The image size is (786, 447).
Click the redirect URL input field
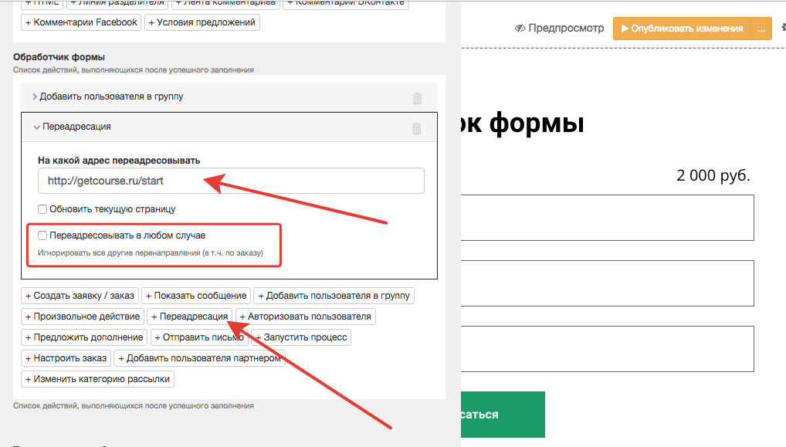(x=231, y=181)
